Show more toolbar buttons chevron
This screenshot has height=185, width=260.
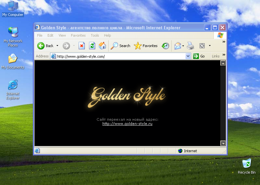[x=224, y=42]
